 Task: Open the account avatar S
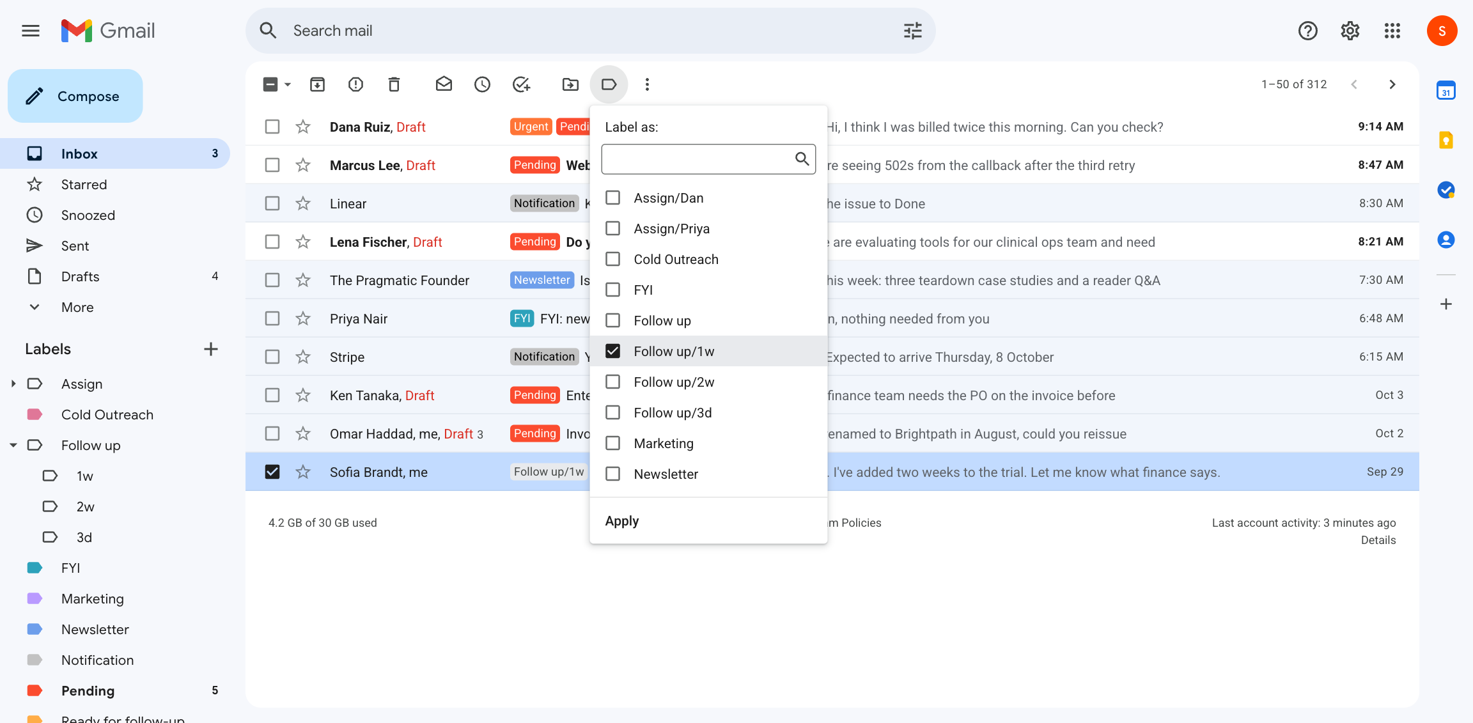pos(1442,31)
